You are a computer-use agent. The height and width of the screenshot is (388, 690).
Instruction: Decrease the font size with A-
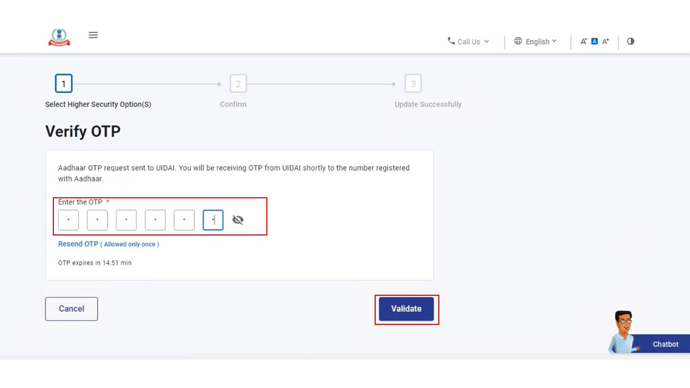(583, 41)
